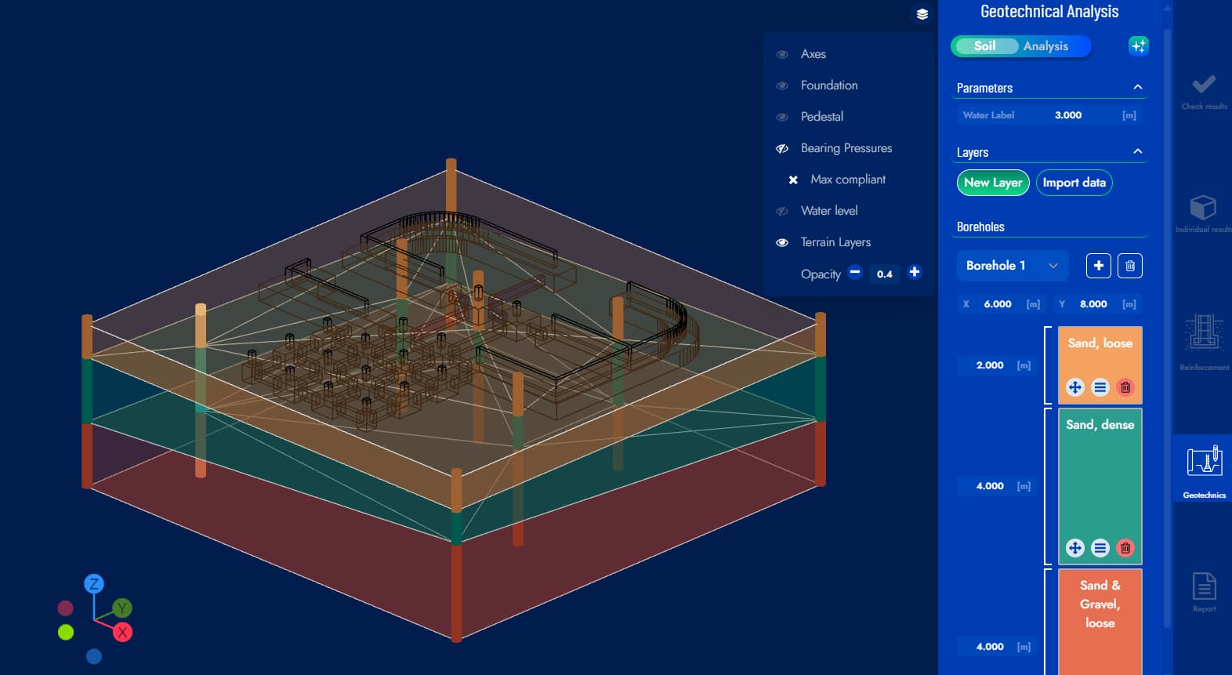Collapse the Layers section
Image resolution: width=1232 pixels, height=675 pixels.
[1137, 151]
